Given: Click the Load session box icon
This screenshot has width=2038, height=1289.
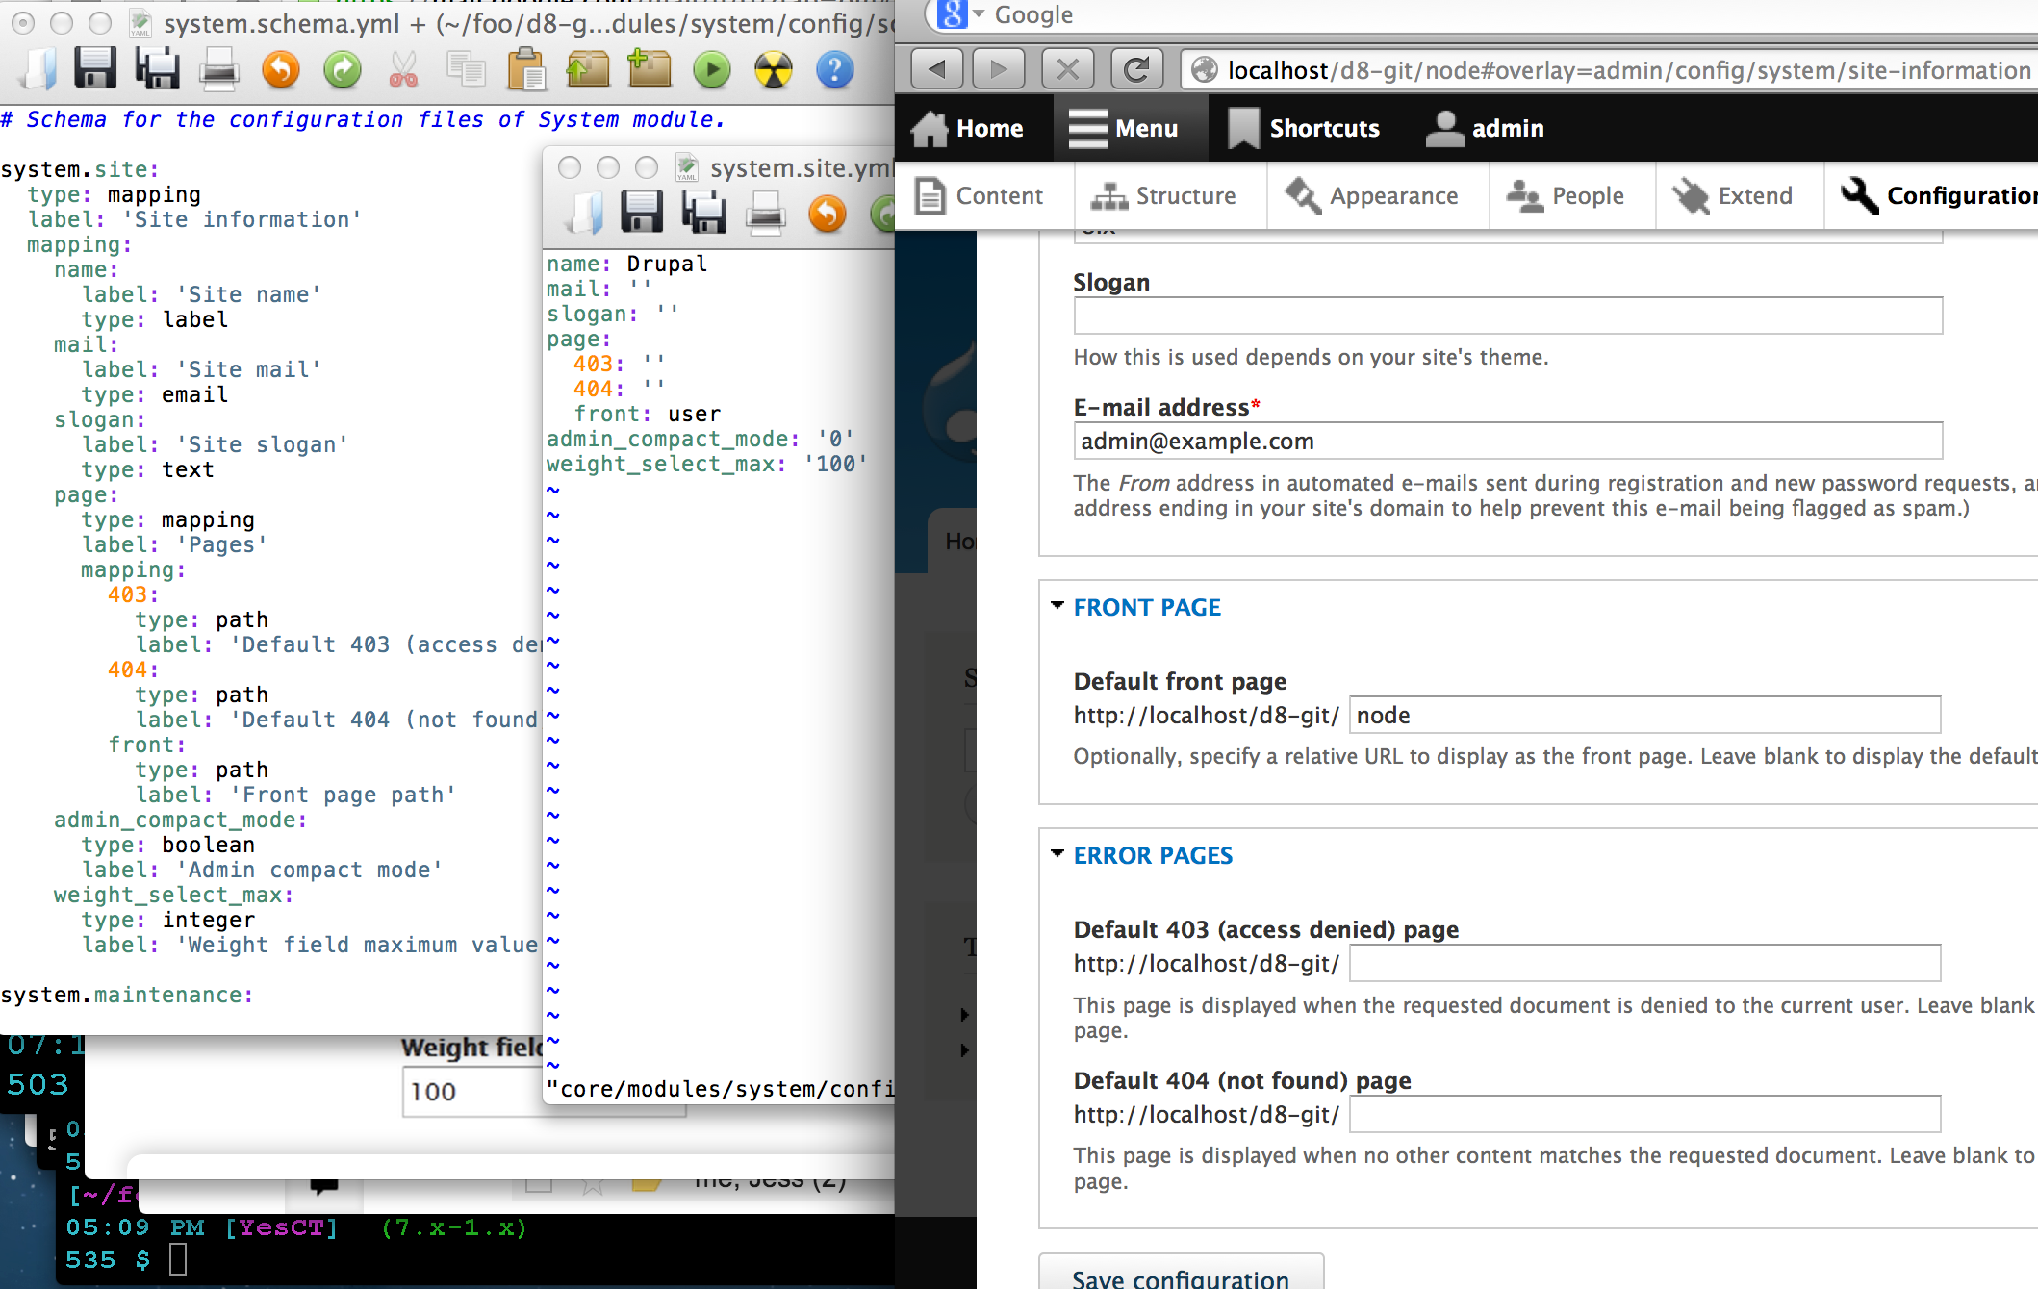Looking at the screenshot, I should coord(588,69).
